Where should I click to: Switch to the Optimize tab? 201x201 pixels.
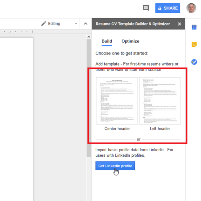point(130,41)
